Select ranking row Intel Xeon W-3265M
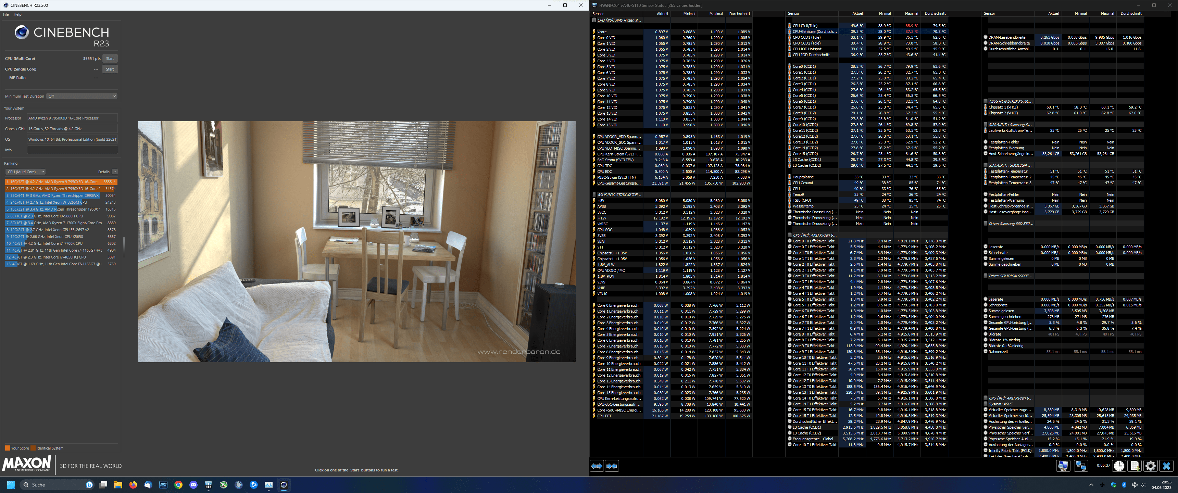The width and height of the screenshot is (1178, 493). 61,202
